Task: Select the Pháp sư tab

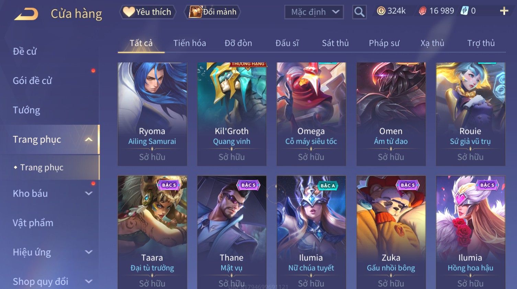Action: pos(384,43)
